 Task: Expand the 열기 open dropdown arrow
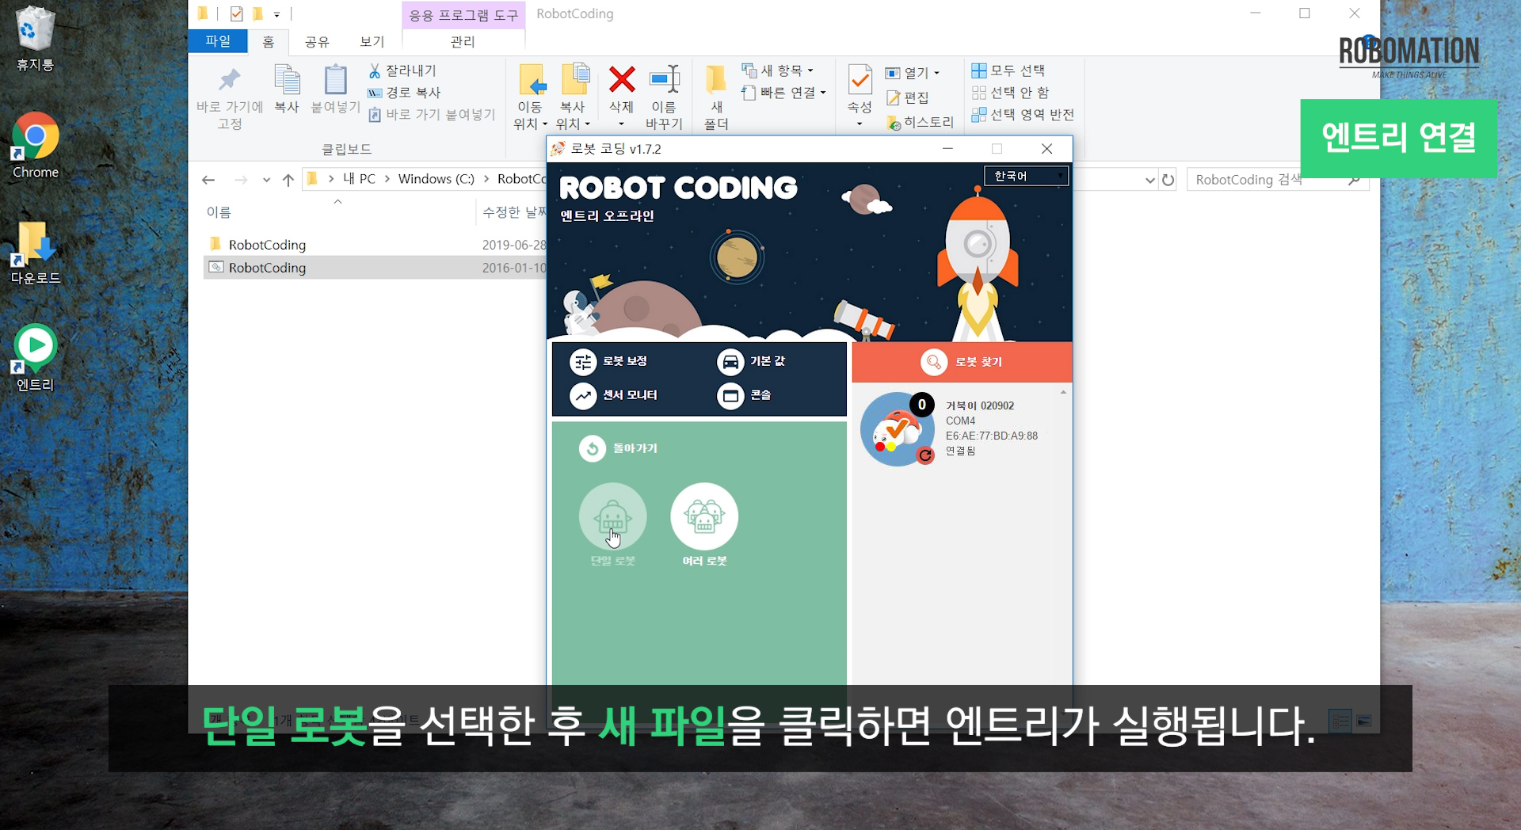pyautogui.click(x=937, y=73)
